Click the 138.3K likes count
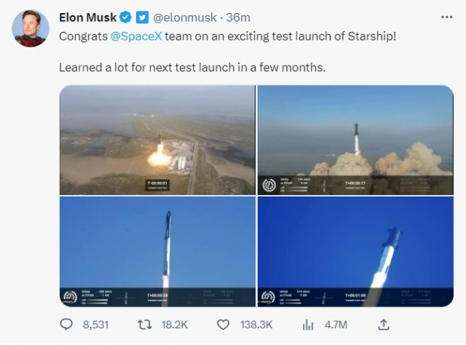Image resolution: width=466 pixels, height=345 pixels. pyautogui.click(x=256, y=325)
